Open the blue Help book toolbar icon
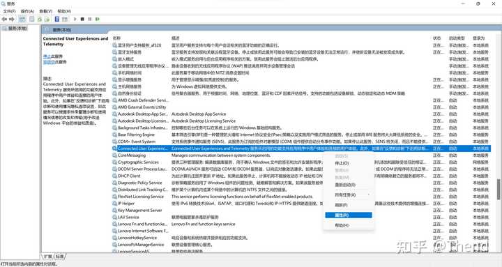 tap(57, 20)
